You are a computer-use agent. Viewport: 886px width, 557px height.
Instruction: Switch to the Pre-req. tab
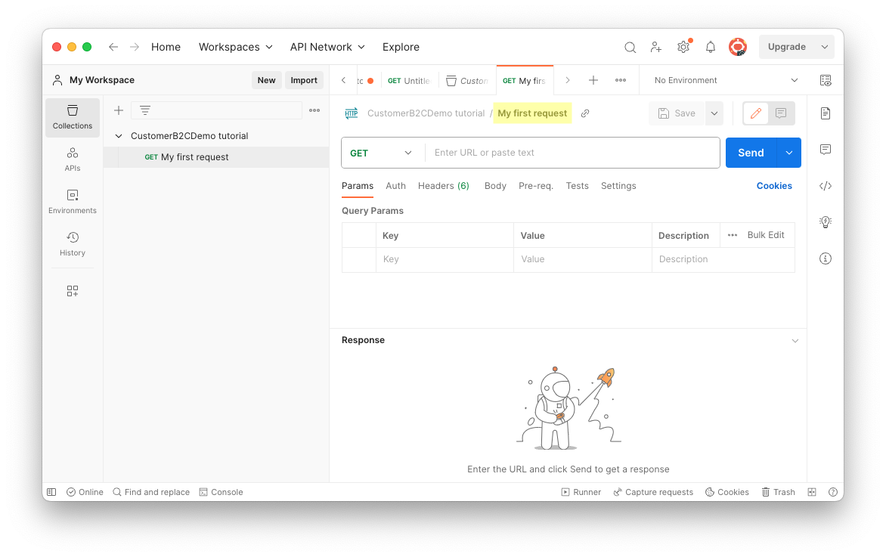[x=536, y=186]
